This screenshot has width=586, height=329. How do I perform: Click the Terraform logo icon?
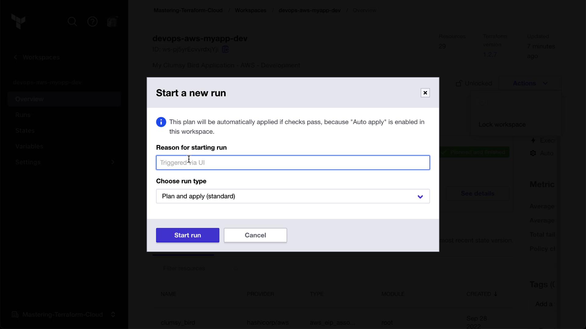click(x=18, y=21)
